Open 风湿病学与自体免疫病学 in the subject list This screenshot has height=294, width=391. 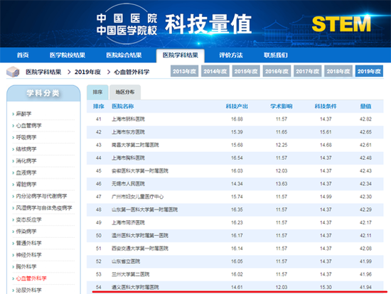pos(44,208)
